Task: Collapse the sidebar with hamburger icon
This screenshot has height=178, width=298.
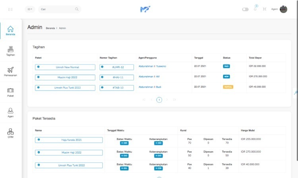Action: pos(10,9)
